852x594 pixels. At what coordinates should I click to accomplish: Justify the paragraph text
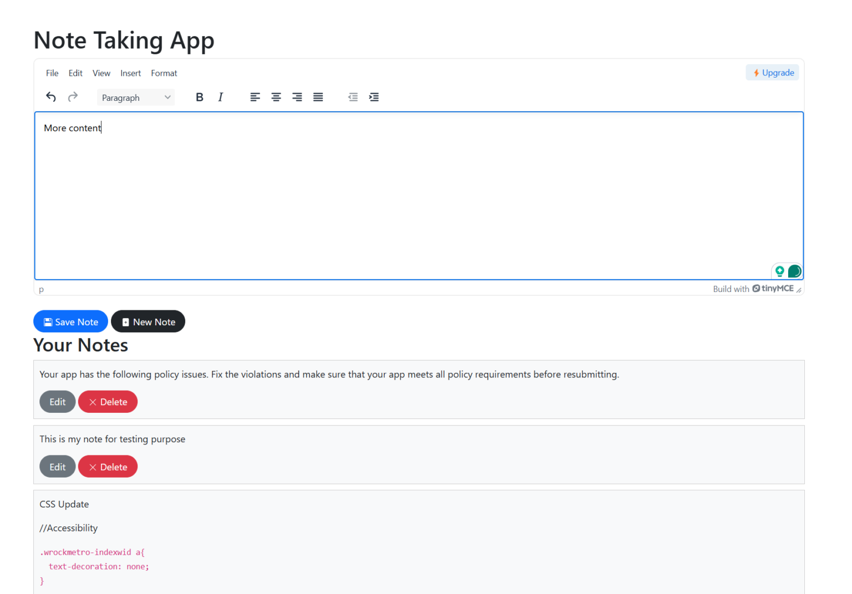[318, 96]
